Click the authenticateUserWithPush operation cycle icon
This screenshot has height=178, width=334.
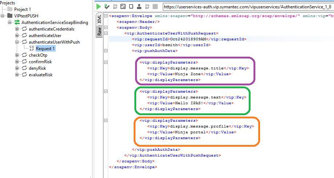pyautogui.click(x=24, y=42)
